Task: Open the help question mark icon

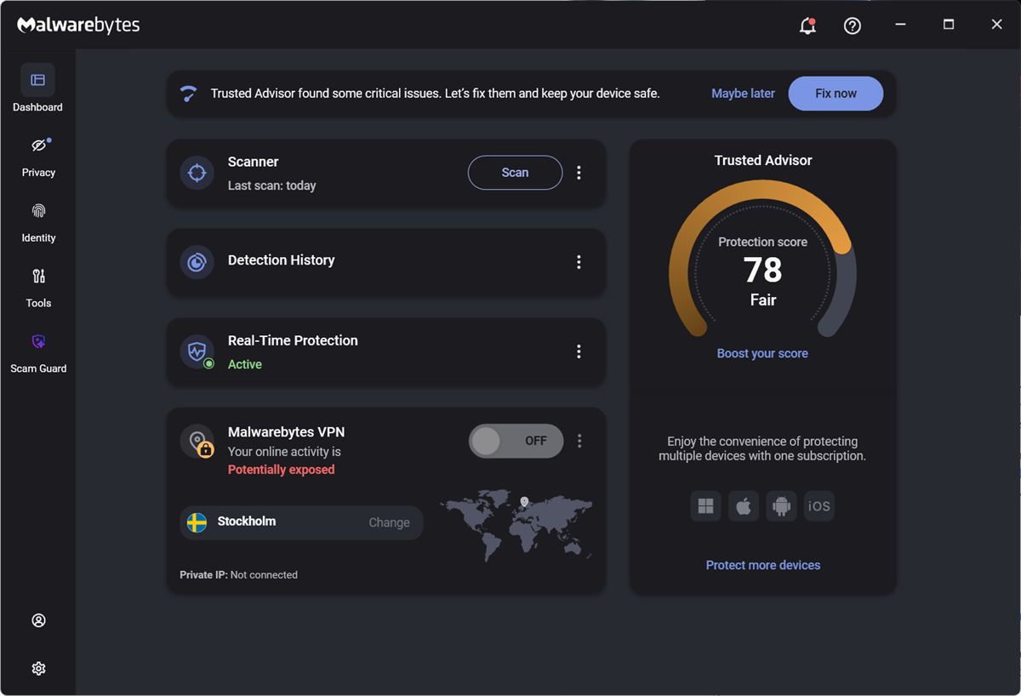Action: click(852, 26)
